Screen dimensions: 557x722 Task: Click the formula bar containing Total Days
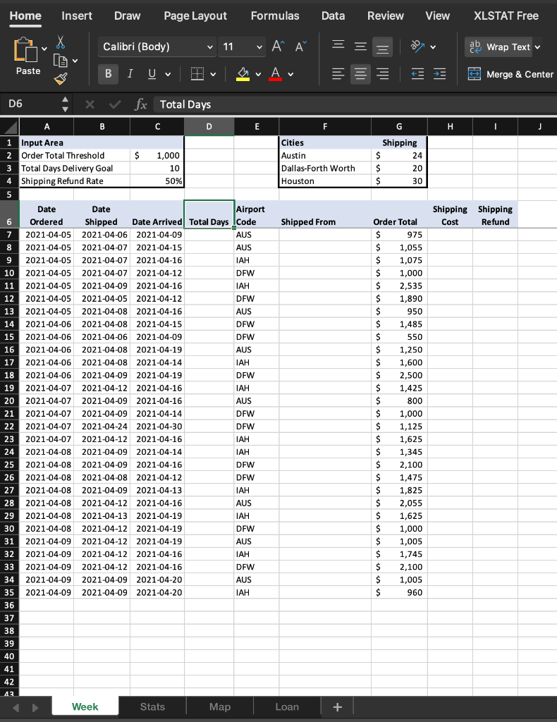pyautogui.click(x=355, y=104)
